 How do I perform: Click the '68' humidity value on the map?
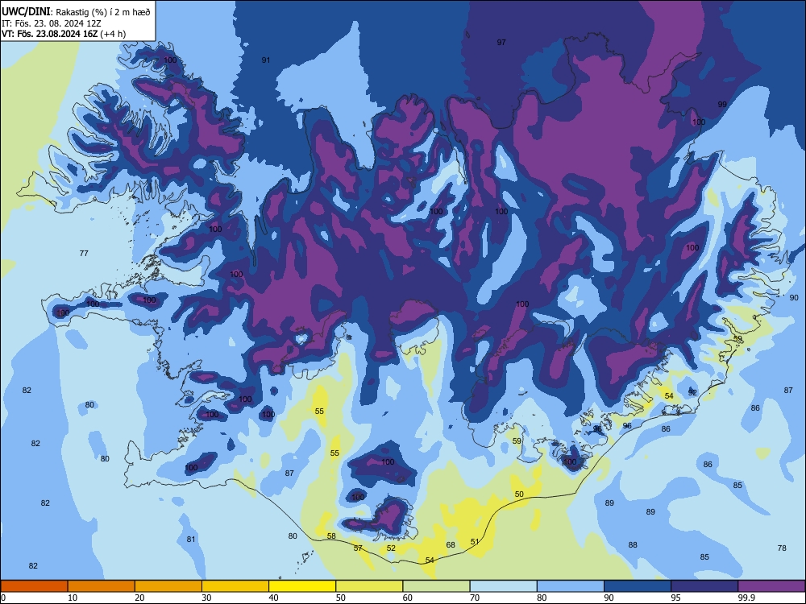[451, 544]
